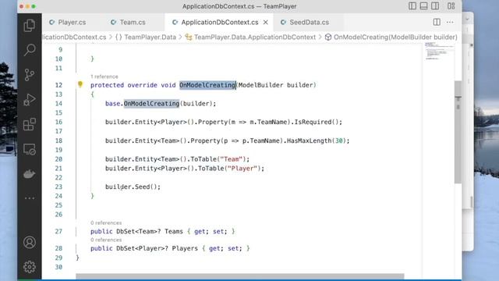
Task: Click the Players property name
Action: tap(185, 248)
